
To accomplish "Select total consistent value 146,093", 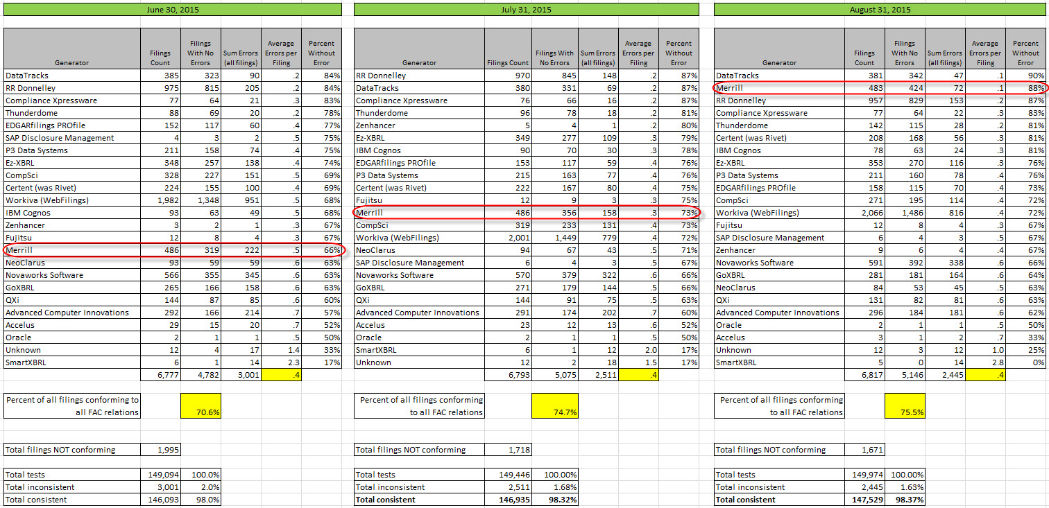I will [162, 500].
